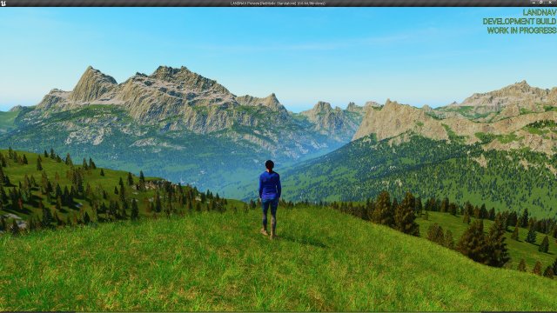The height and width of the screenshot is (313, 557).
Task: Minimize the LANDNAV Preview window
Action: (534, 3)
